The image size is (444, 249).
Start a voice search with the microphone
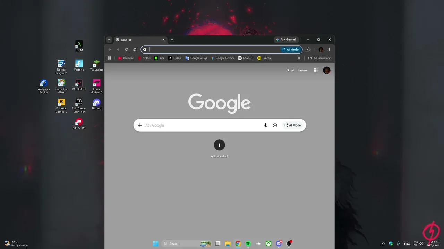click(x=266, y=125)
